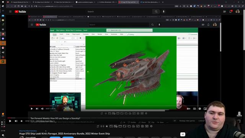245x138 pixels.
Task: Open the YouTube guide hamburger menu in outer page
Action: coord(10,11)
